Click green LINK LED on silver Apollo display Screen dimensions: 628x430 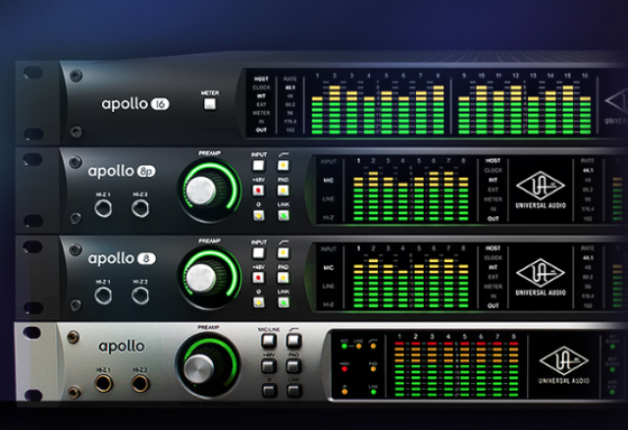[373, 392]
